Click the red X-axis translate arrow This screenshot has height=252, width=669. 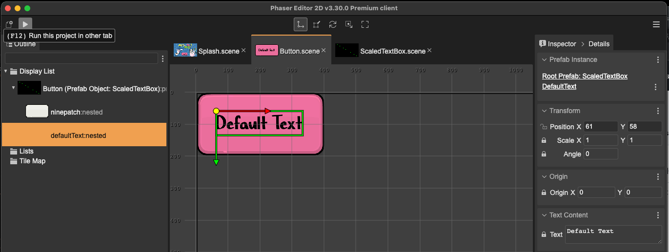[267, 111]
